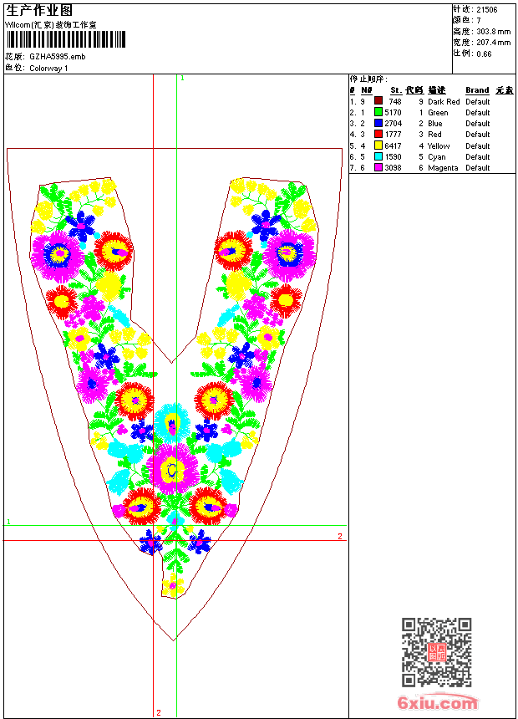Click the stitch count '1590' for Cyan
Screen dimensions: 518x719
coord(393,157)
